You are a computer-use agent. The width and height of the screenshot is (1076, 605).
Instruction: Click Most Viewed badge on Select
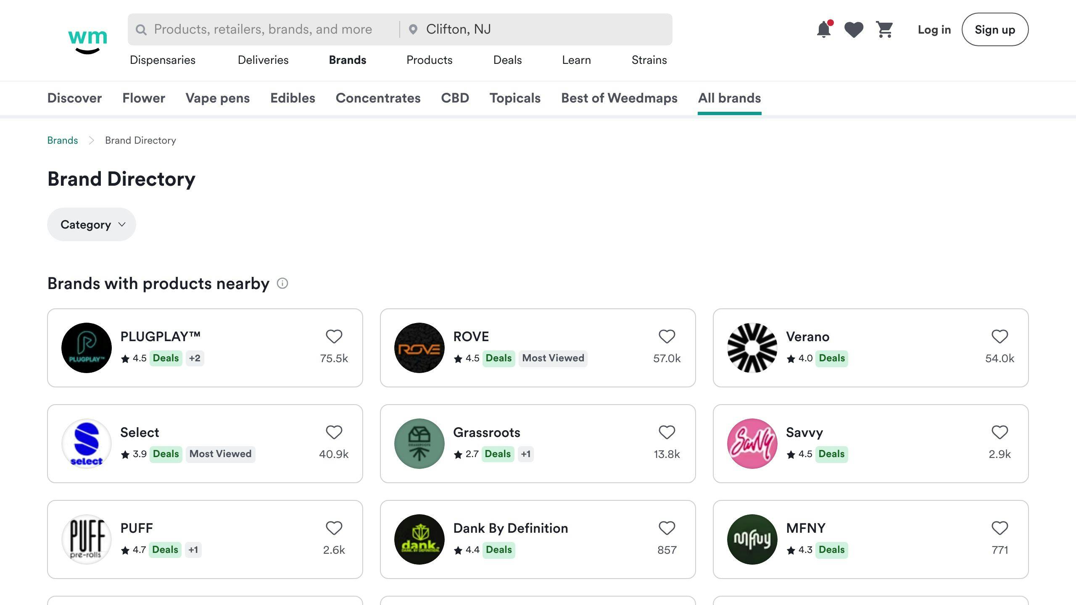point(220,454)
